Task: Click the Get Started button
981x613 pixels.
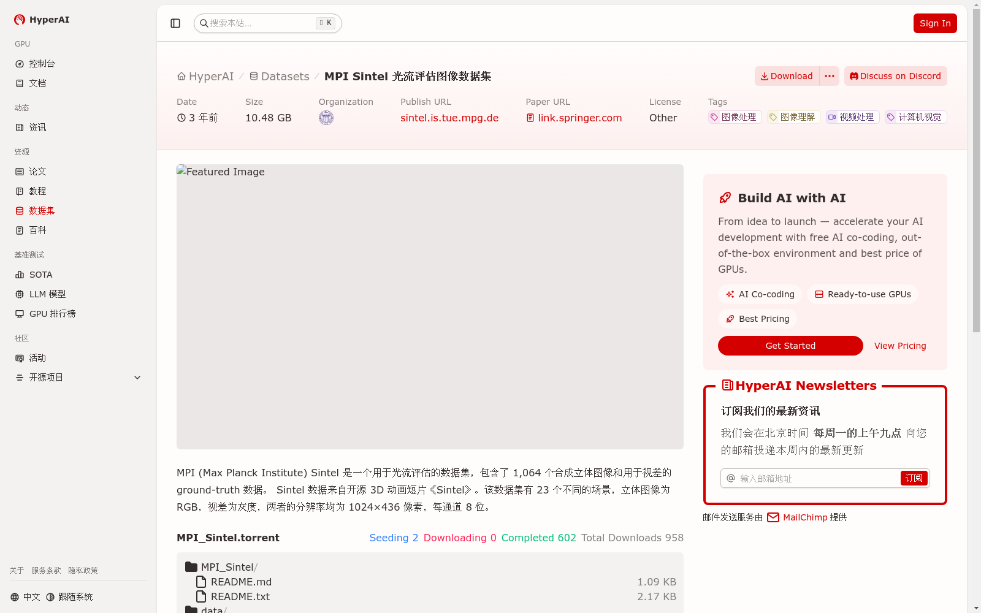Action: 790,346
